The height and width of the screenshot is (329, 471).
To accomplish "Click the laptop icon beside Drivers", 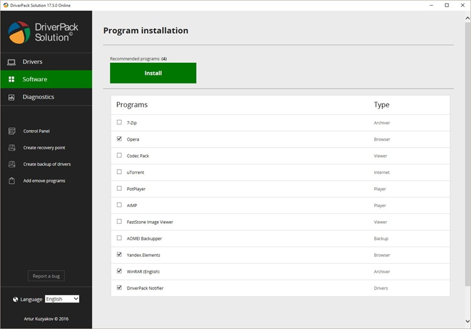I will point(11,62).
